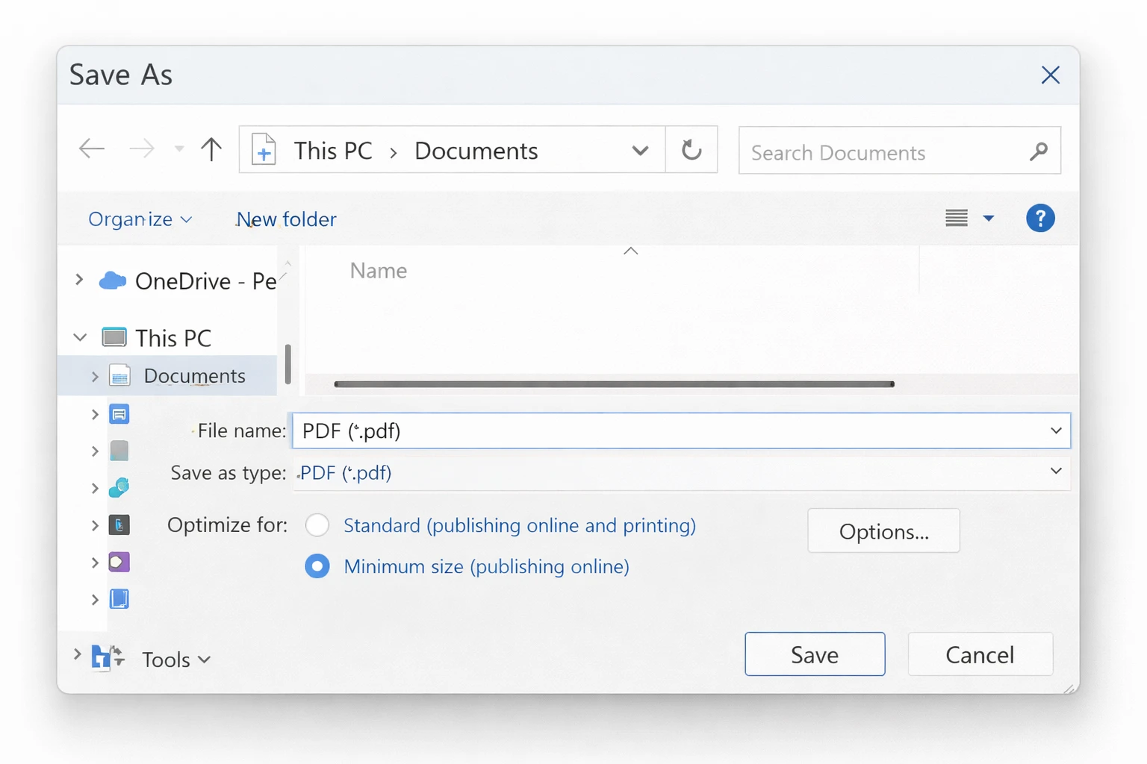Select This PC in navigation pane
Screen dimensions: 1147x764
pyautogui.click(x=173, y=338)
